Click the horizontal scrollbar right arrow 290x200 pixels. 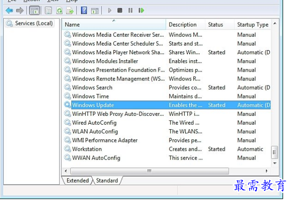point(267,171)
